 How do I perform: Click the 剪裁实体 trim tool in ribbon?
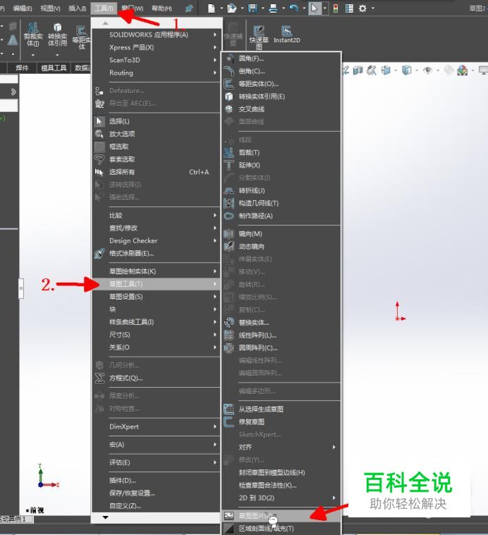pyautogui.click(x=32, y=35)
